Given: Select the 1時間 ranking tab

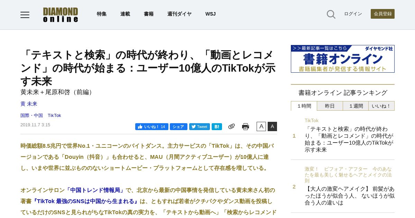Looking at the screenshot, I should pyautogui.click(x=304, y=106).
